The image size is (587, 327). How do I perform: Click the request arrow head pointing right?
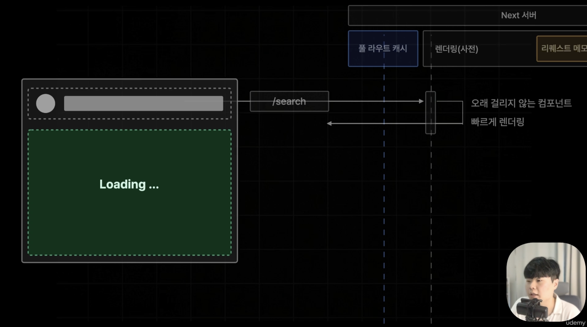pos(421,101)
